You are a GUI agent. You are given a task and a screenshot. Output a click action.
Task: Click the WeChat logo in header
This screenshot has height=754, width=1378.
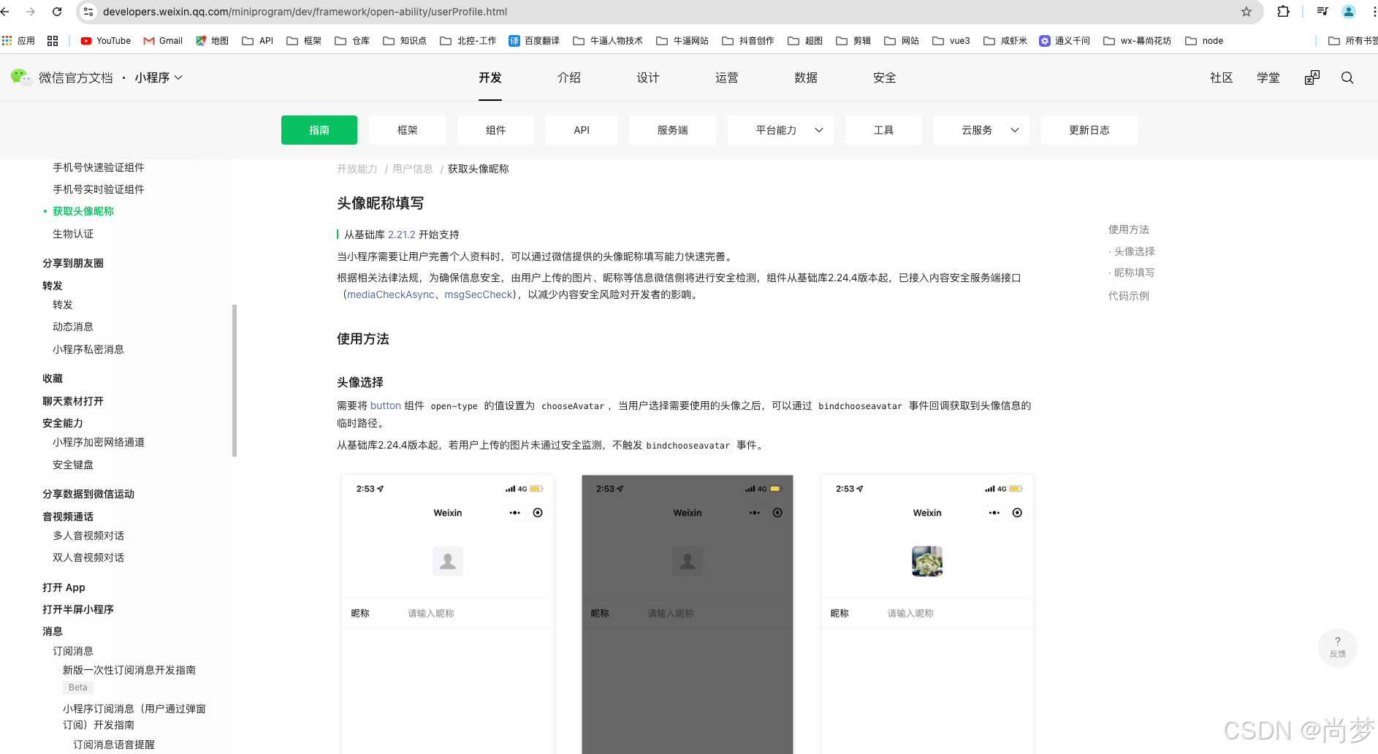(20, 77)
